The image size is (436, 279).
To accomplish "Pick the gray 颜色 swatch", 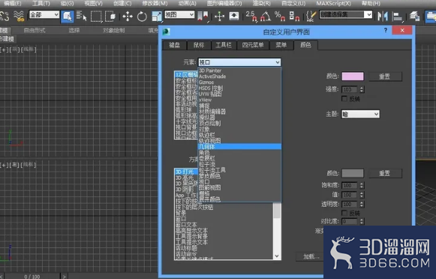I will pyautogui.click(x=353, y=174).
